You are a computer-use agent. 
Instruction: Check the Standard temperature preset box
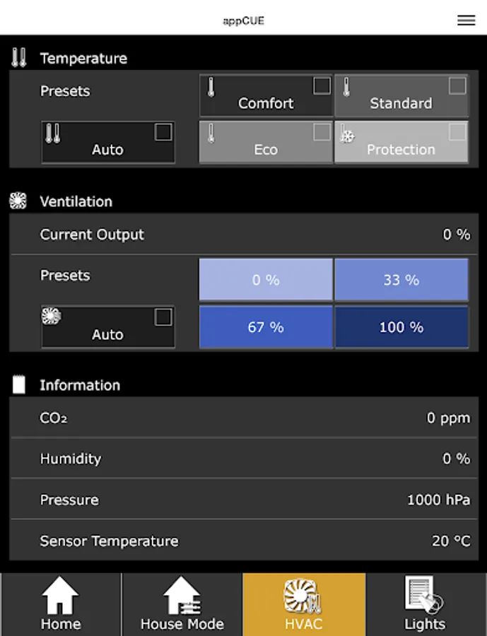457,86
